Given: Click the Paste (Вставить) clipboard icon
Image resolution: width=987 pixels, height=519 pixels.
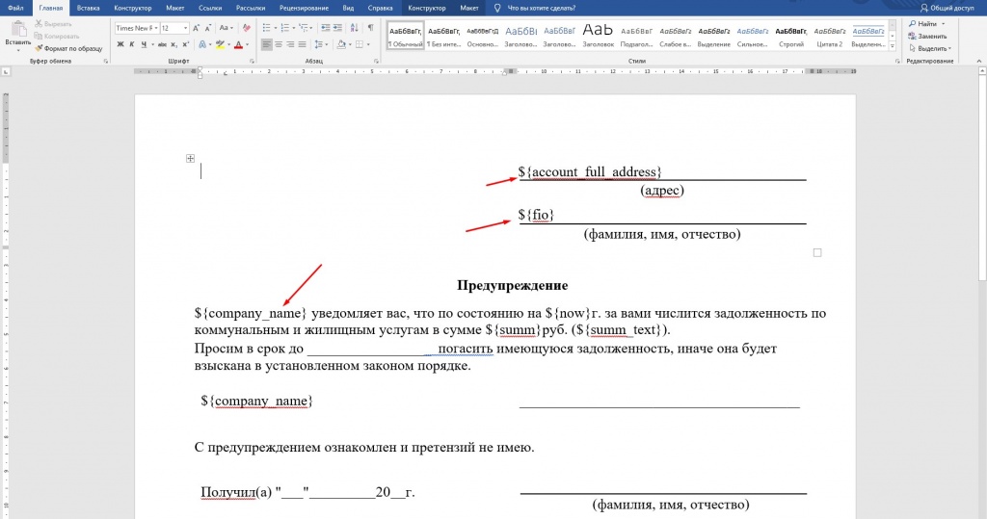Looking at the screenshot, I should click(18, 28).
